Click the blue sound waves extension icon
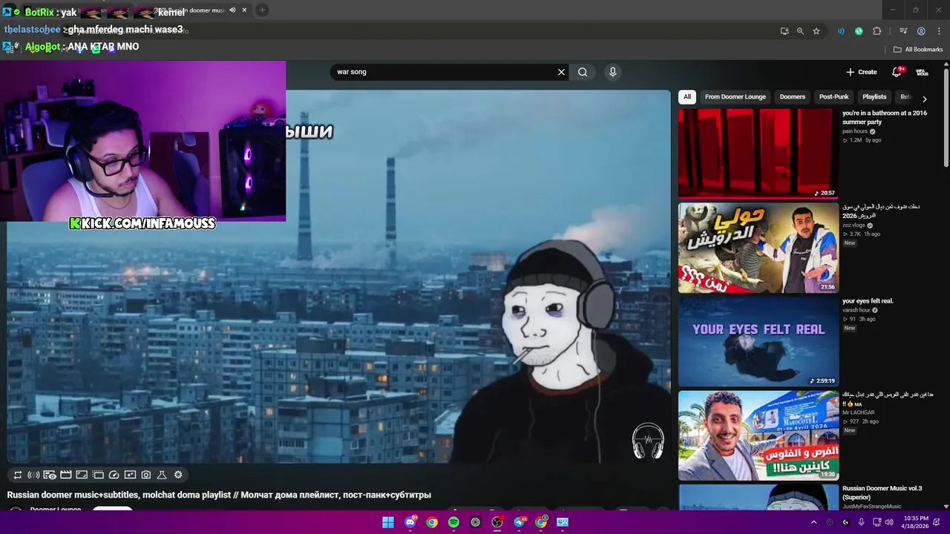This screenshot has height=534, width=950. pyautogui.click(x=841, y=31)
